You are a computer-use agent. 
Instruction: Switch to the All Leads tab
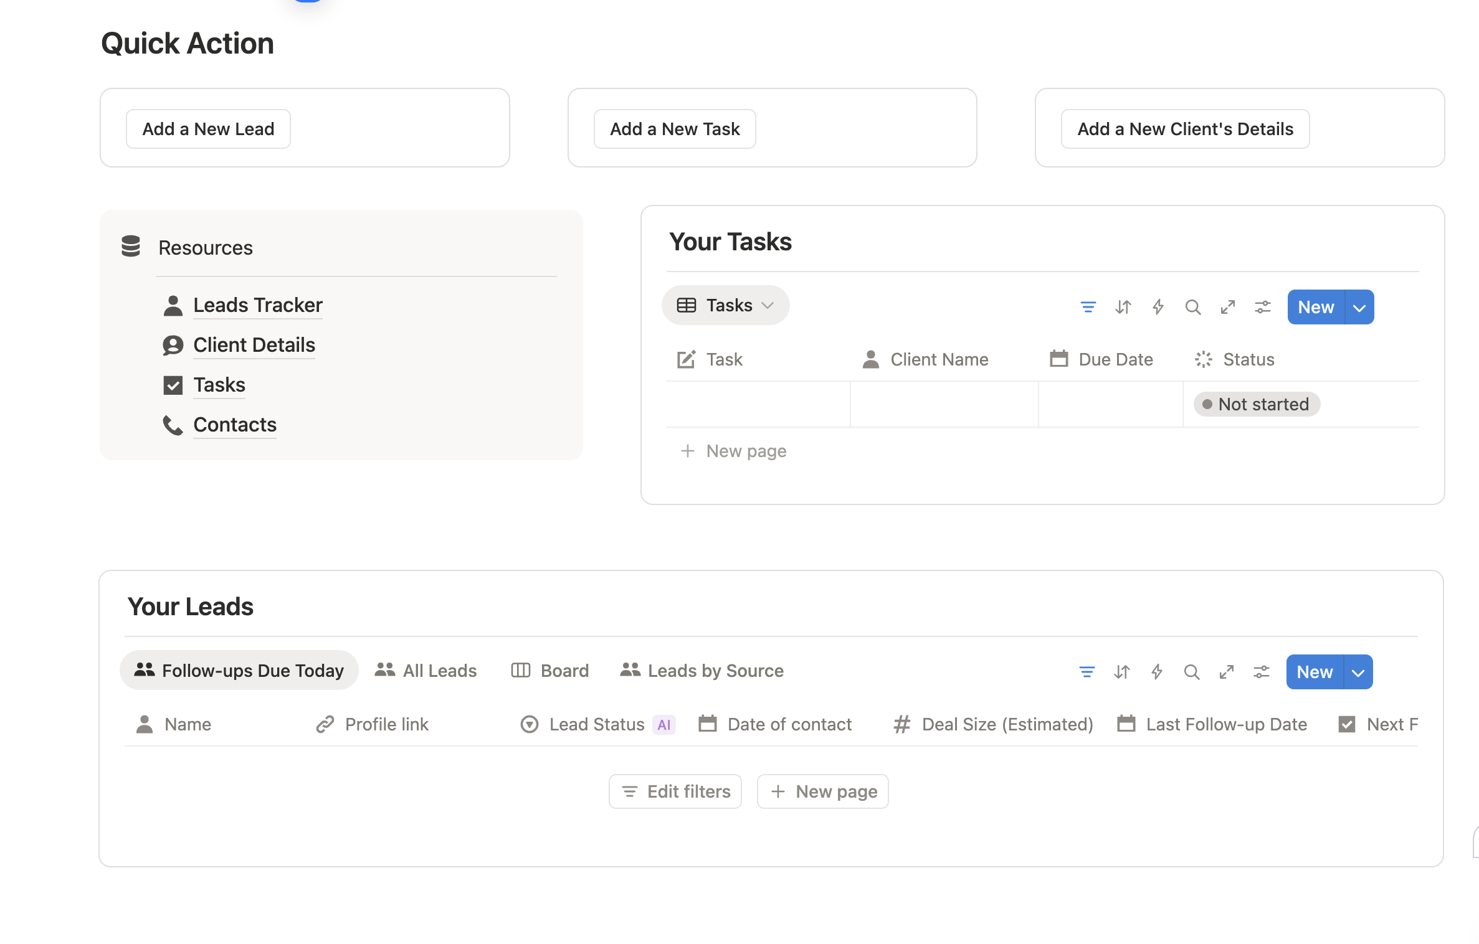pyautogui.click(x=426, y=671)
